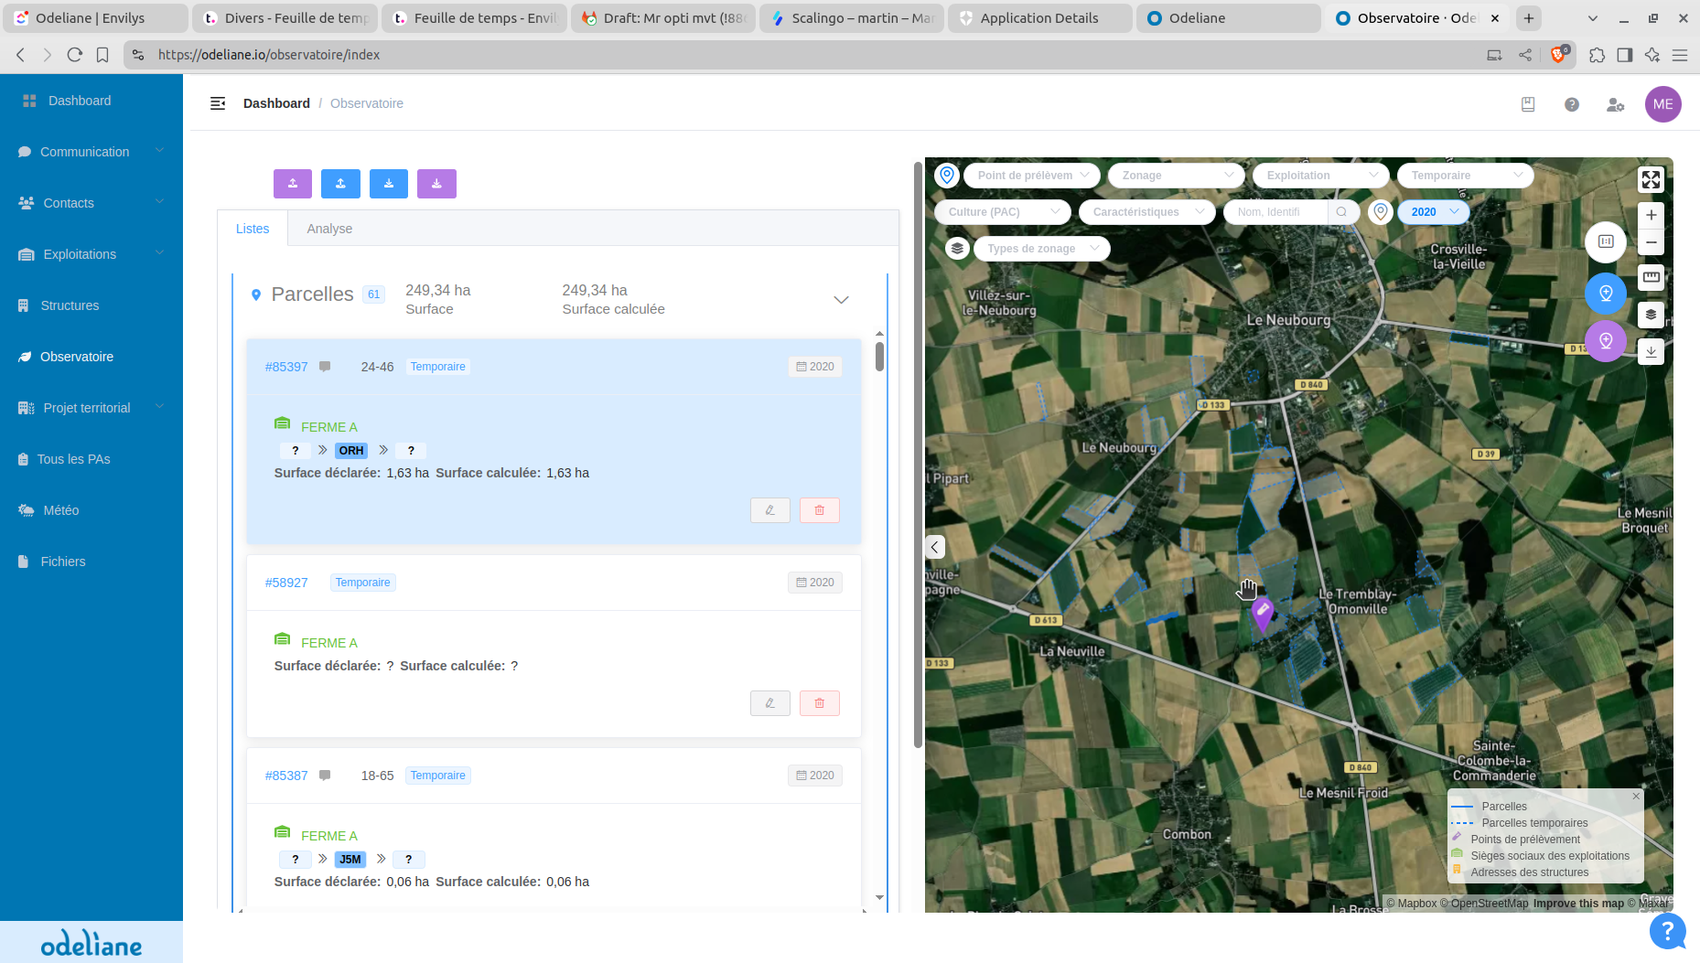
Task: Edit parcel #58927 with pencil icon
Action: pyautogui.click(x=769, y=703)
